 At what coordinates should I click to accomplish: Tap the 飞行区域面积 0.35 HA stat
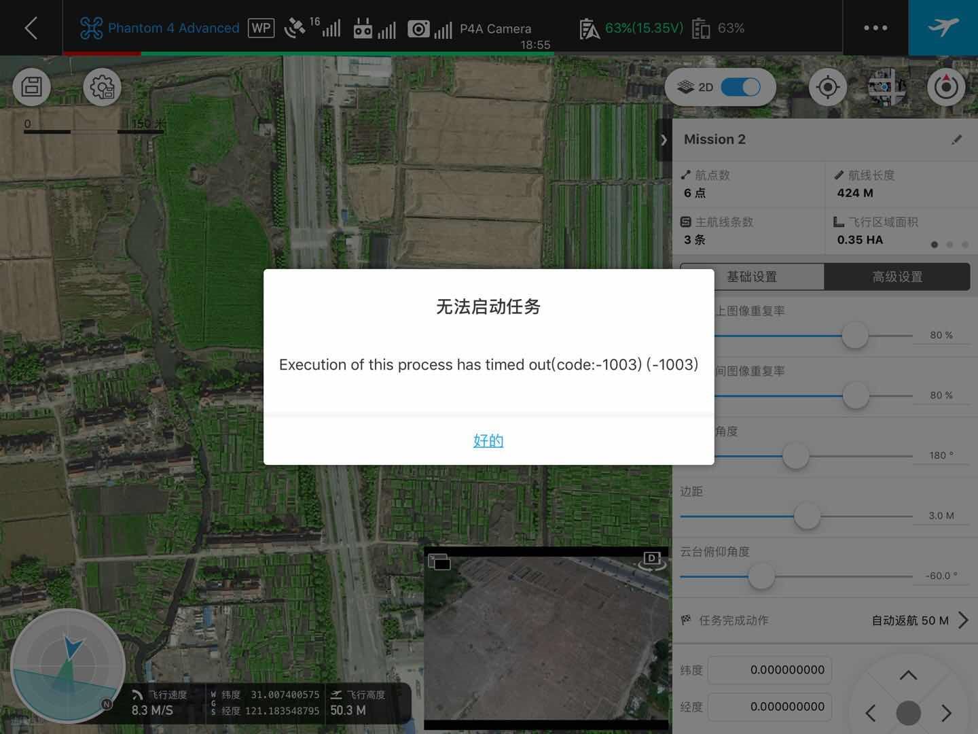[x=901, y=231]
